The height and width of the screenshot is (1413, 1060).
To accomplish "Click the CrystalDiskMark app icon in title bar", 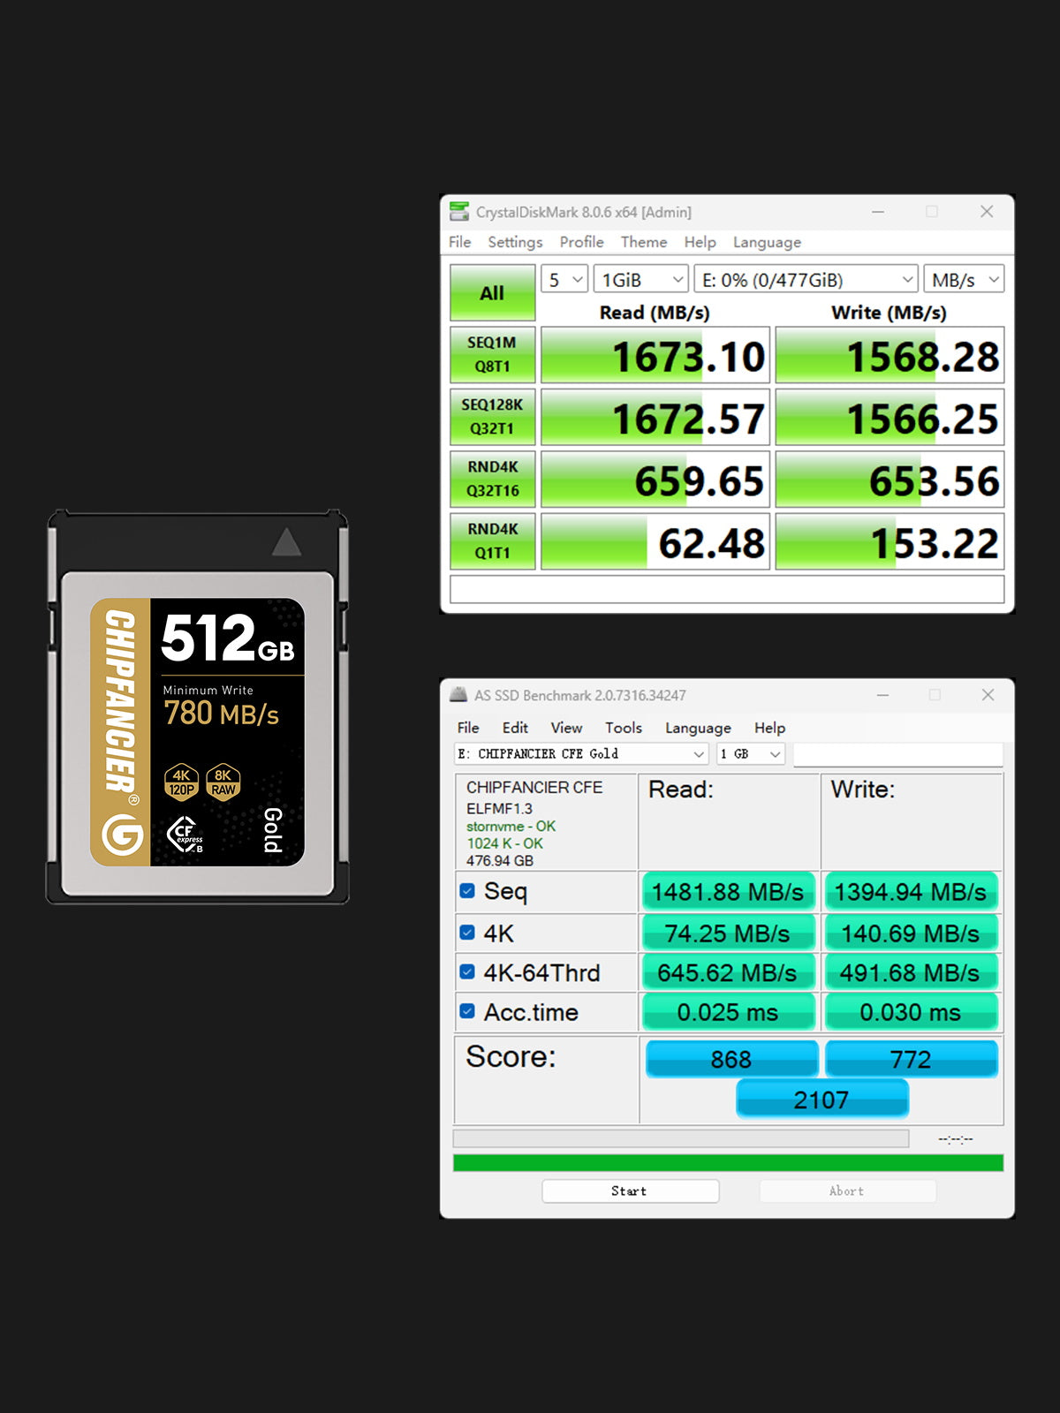I will [x=459, y=212].
